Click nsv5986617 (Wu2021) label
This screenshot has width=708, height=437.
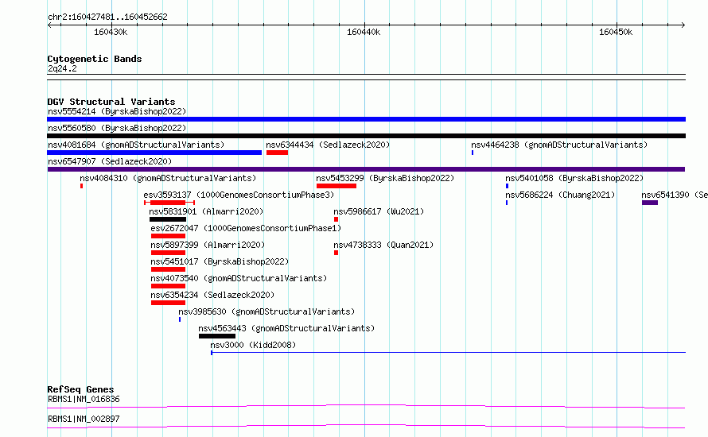click(x=379, y=211)
